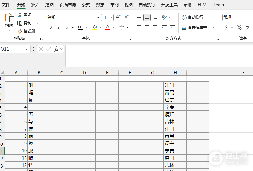Decrease the indent
Screen dimensions: 253x171
[164, 27]
